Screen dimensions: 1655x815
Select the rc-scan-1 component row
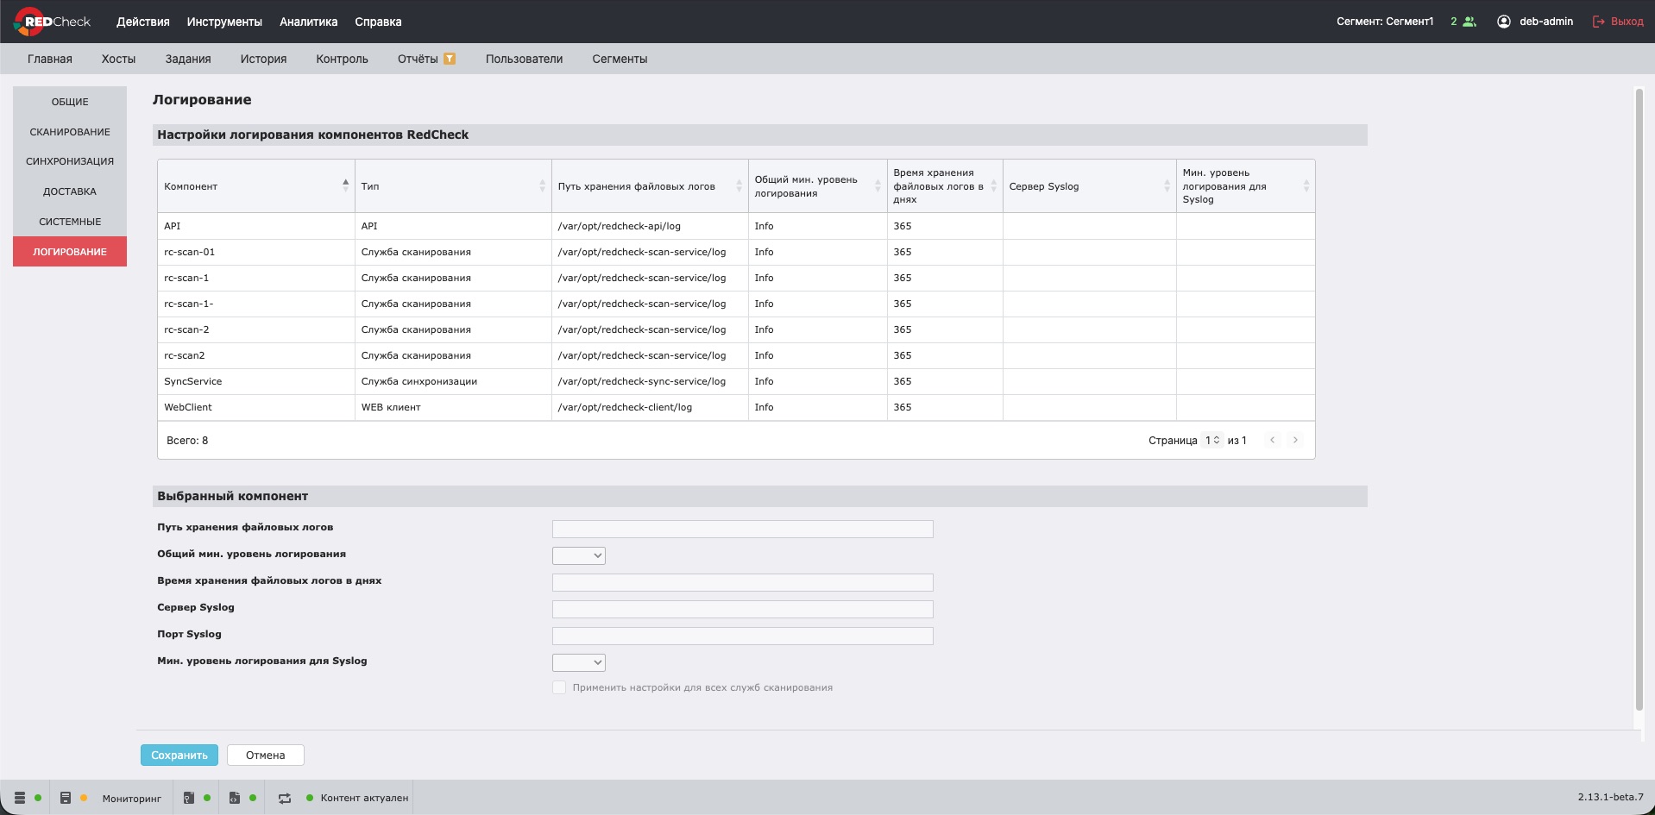pos(736,278)
